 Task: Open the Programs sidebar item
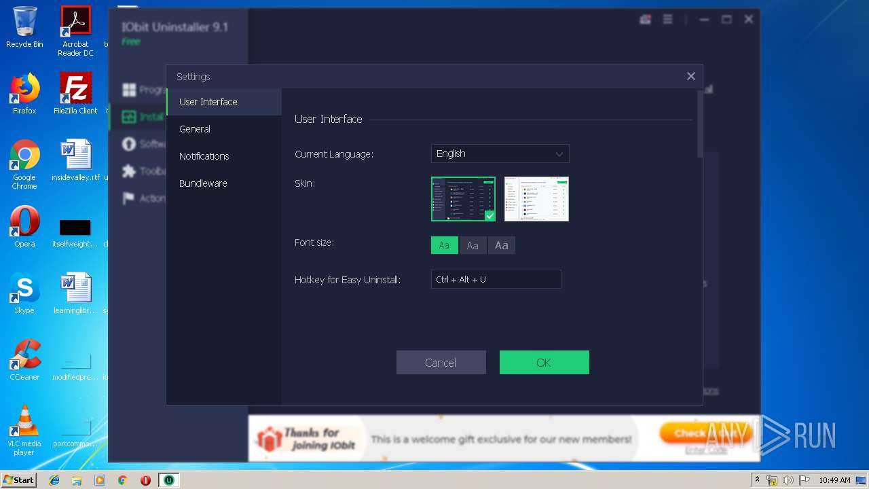coord(137,90)
